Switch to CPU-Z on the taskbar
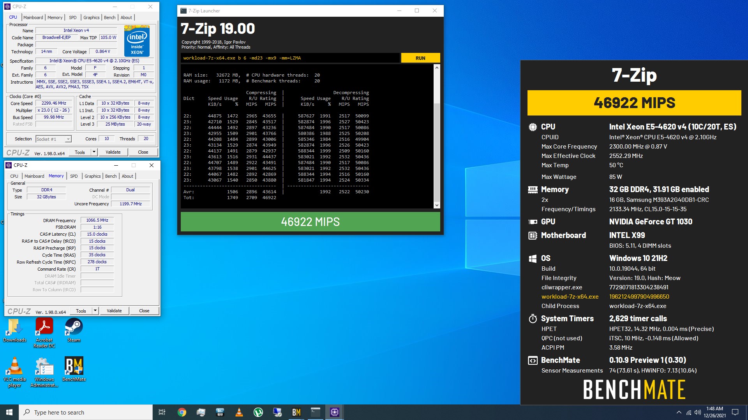 335,412
